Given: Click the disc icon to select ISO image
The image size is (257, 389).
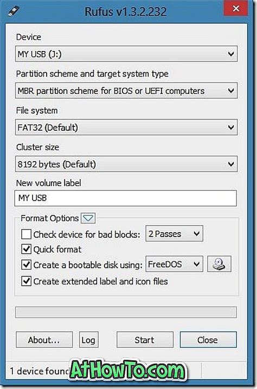Looking at the screenshot, I should coord(219,264).
